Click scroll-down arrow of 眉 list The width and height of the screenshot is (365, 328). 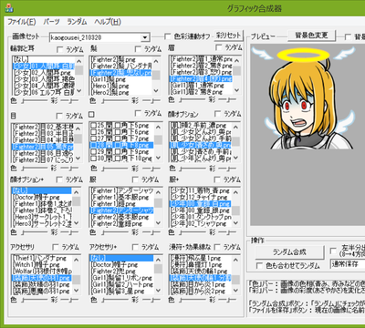(236, 90)
